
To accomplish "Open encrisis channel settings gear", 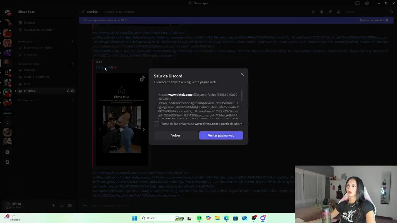I will point(72,91).
